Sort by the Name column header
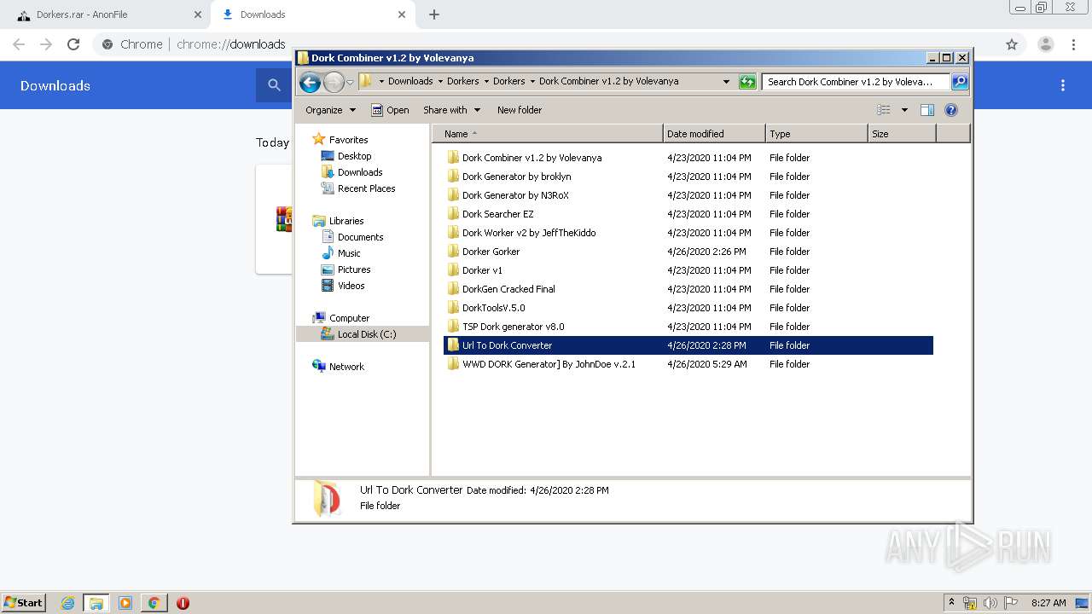1092x614 pixels. (547, 134)
